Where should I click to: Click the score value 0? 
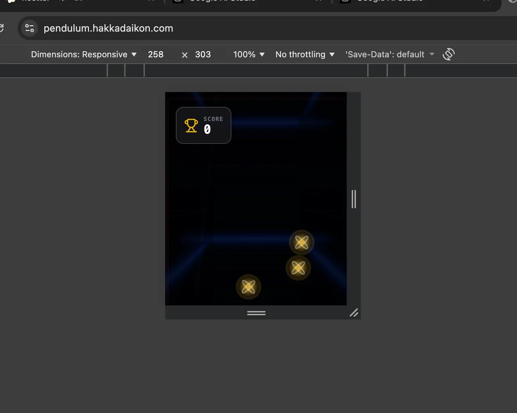[x=207, y=129]
